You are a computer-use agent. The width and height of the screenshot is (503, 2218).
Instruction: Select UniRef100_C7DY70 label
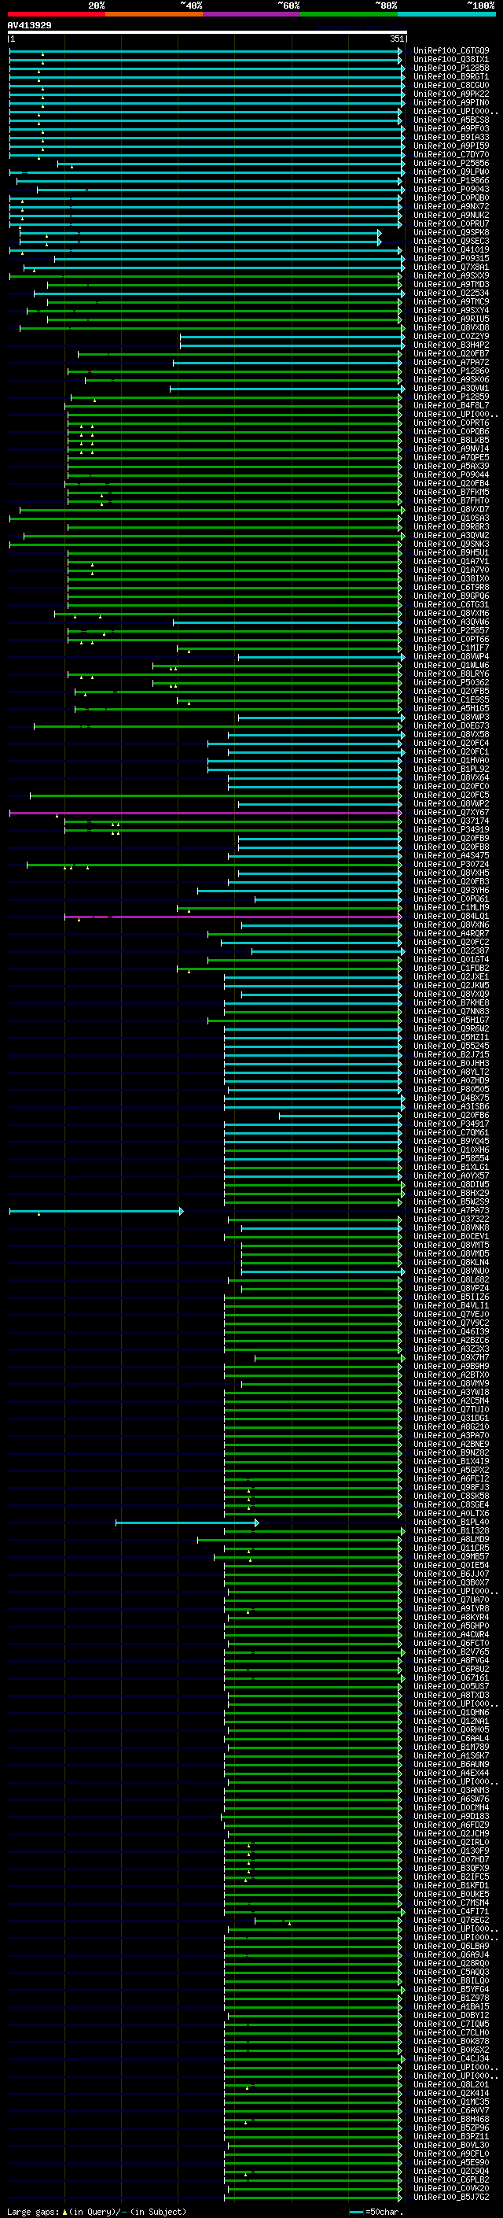(451, 155)
